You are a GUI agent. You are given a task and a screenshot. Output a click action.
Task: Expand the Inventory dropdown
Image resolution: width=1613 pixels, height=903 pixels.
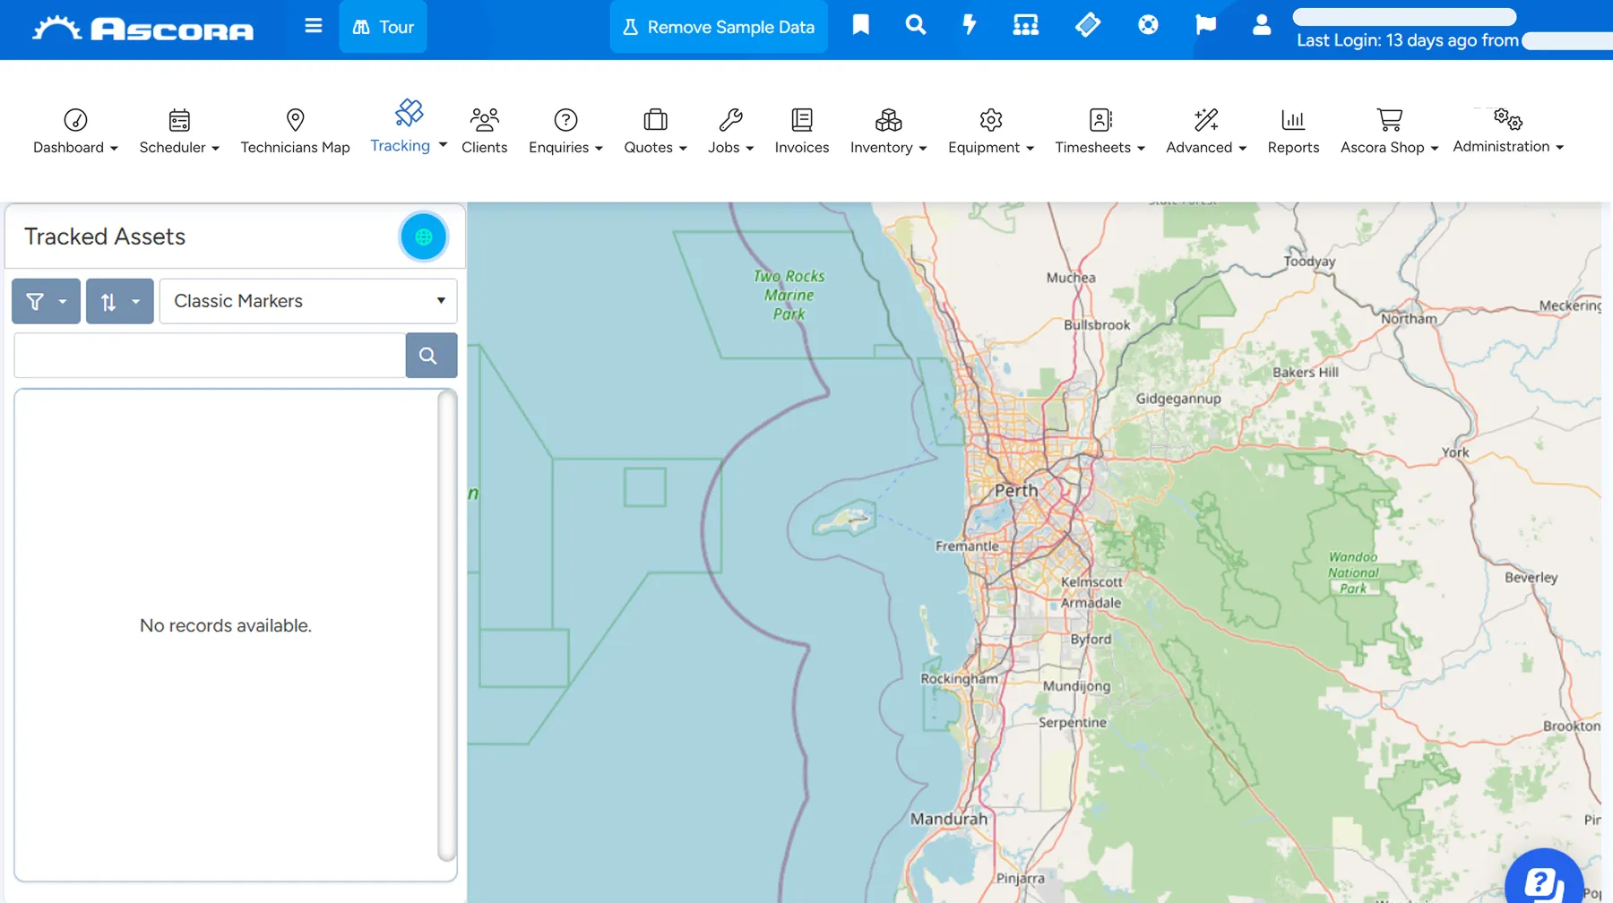coord(888,132)
